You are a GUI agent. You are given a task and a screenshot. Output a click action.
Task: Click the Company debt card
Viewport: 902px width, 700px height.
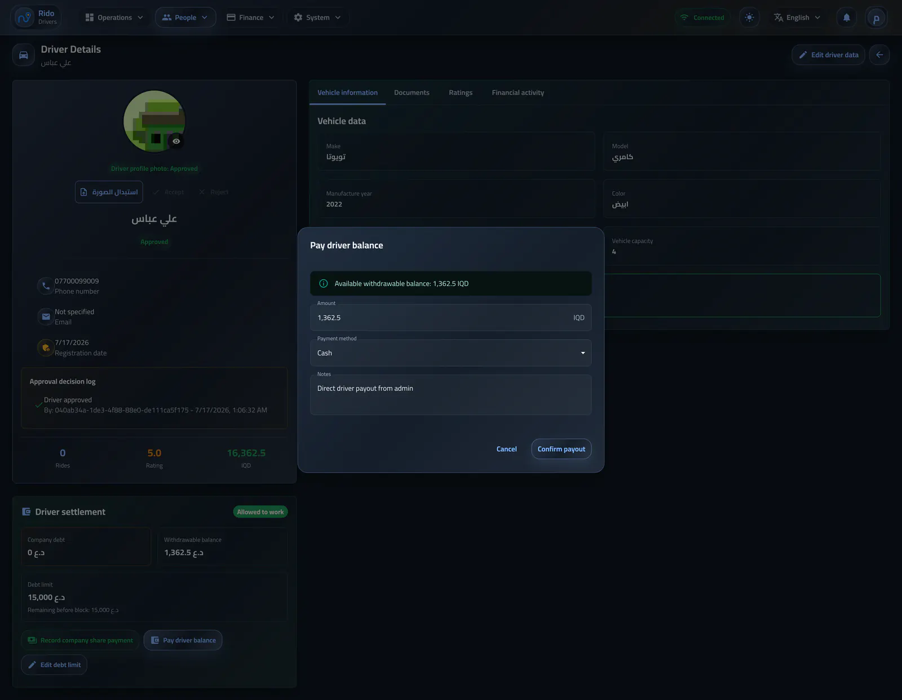pos(86,547)
